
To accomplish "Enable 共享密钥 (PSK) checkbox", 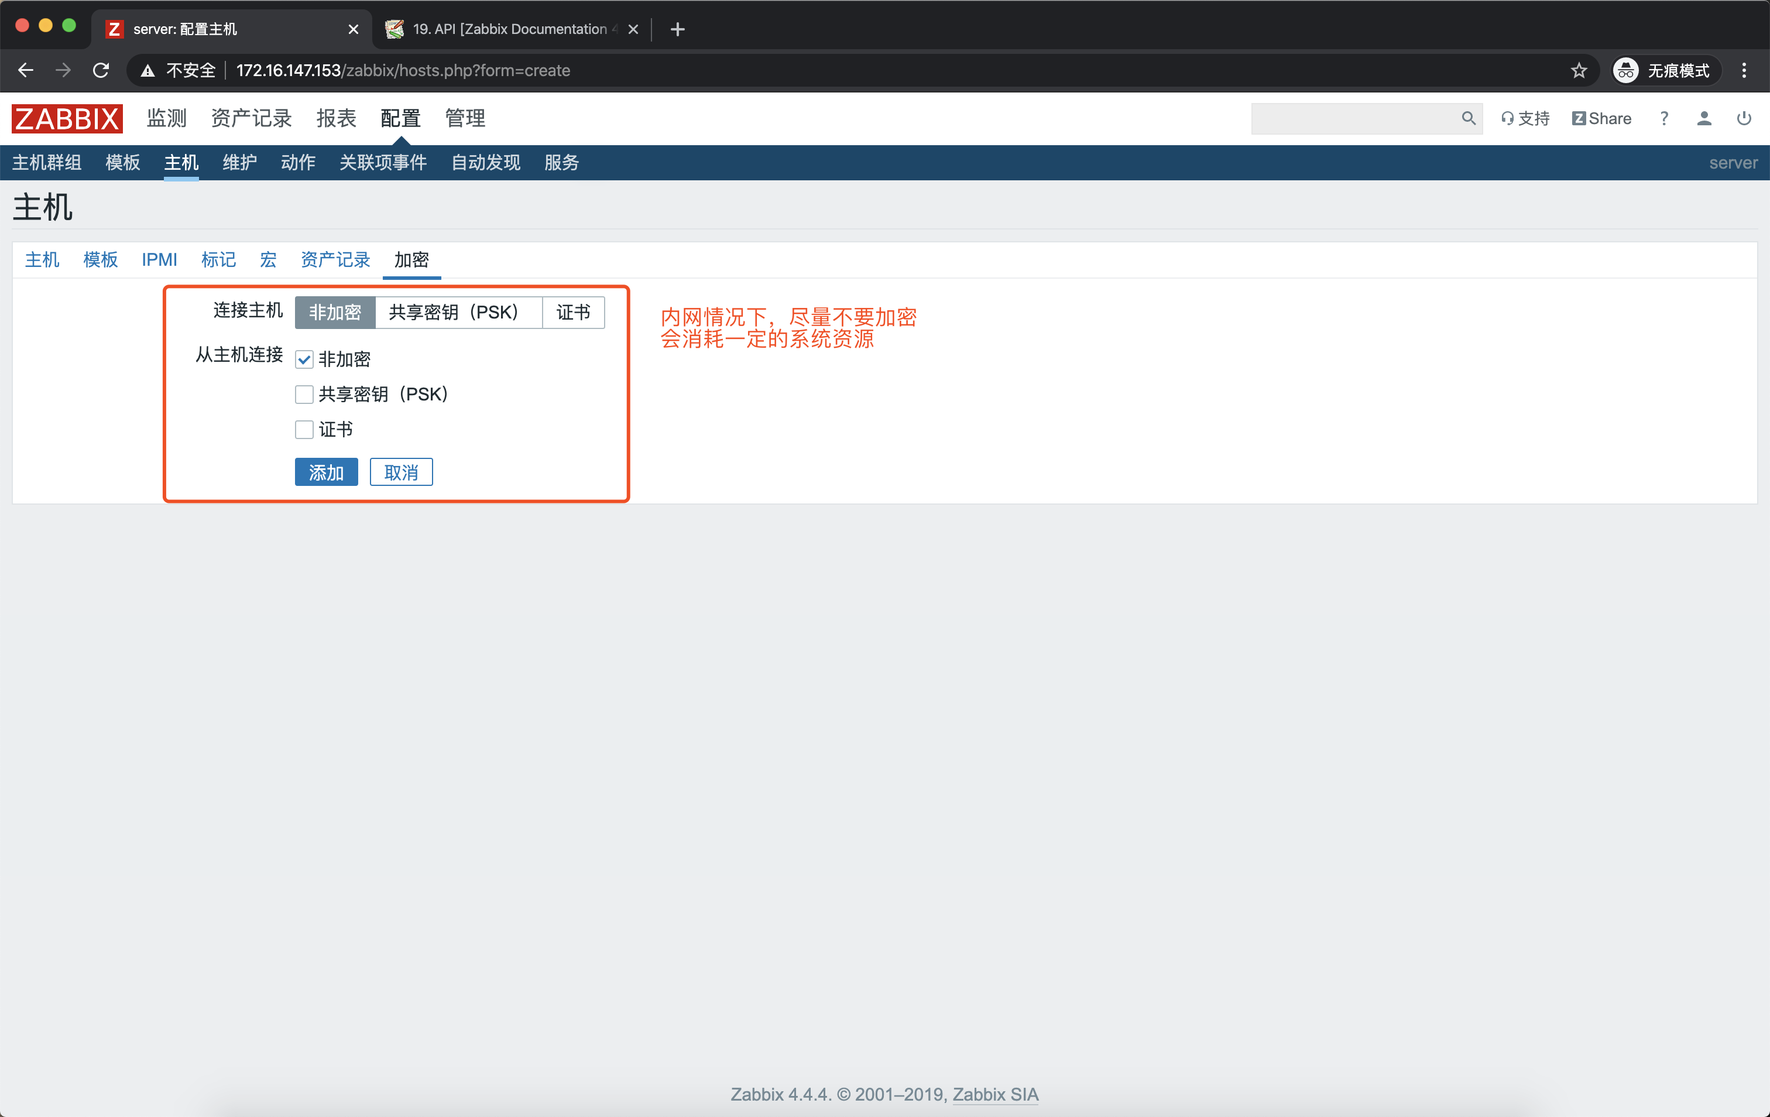I will click(304, 395).
